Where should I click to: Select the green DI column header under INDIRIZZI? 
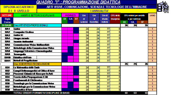pos(64,20)
